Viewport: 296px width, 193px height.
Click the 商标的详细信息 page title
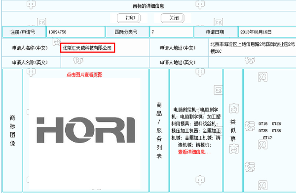coord(148,6)
